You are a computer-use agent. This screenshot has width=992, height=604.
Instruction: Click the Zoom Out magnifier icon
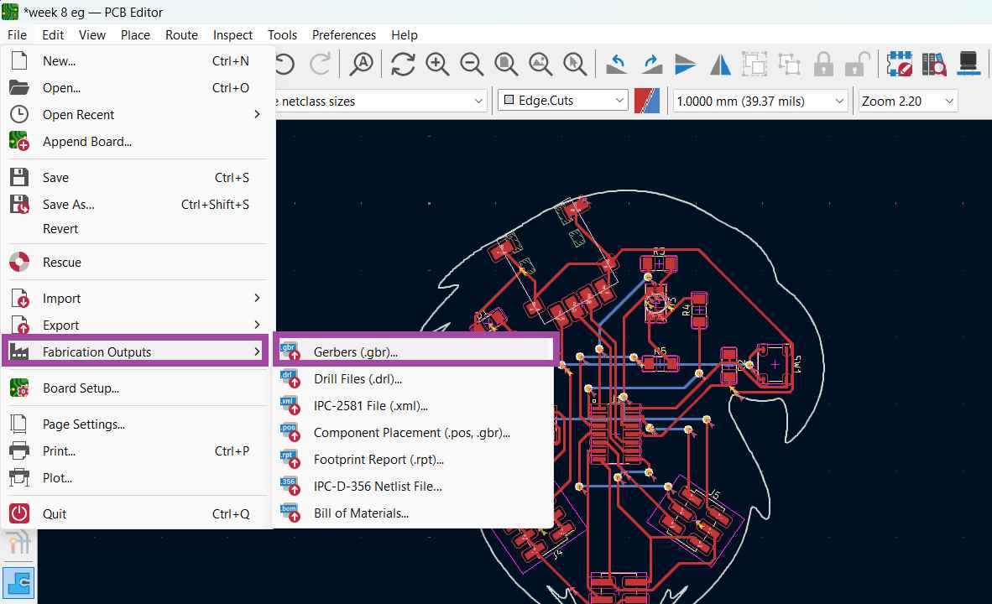(472, 64)
